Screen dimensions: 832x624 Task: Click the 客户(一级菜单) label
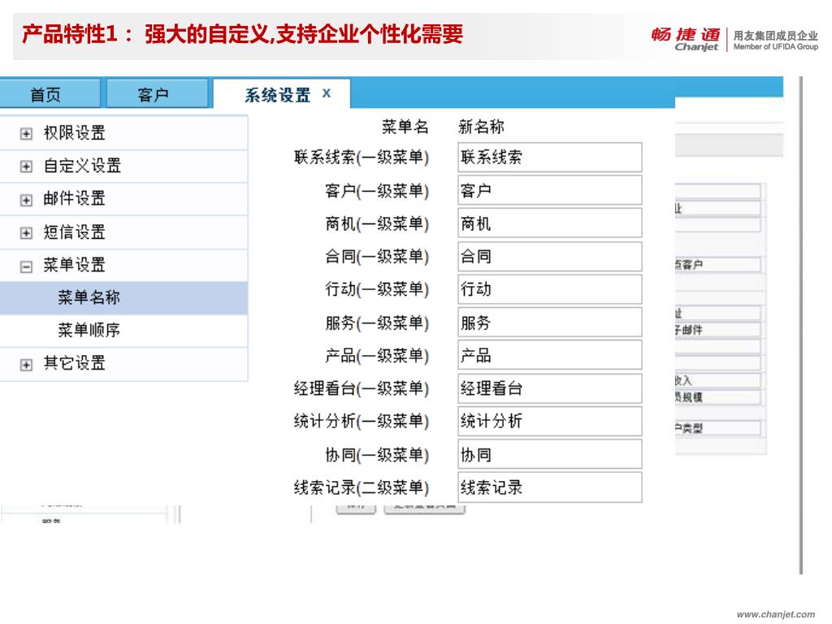(377, 190)
